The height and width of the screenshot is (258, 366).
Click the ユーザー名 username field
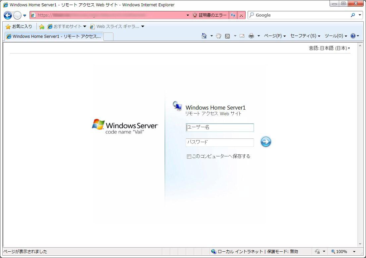pos(220,128)
